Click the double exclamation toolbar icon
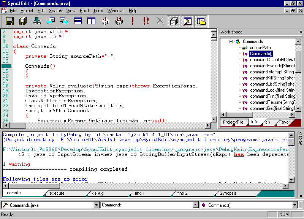 [146, 21]
